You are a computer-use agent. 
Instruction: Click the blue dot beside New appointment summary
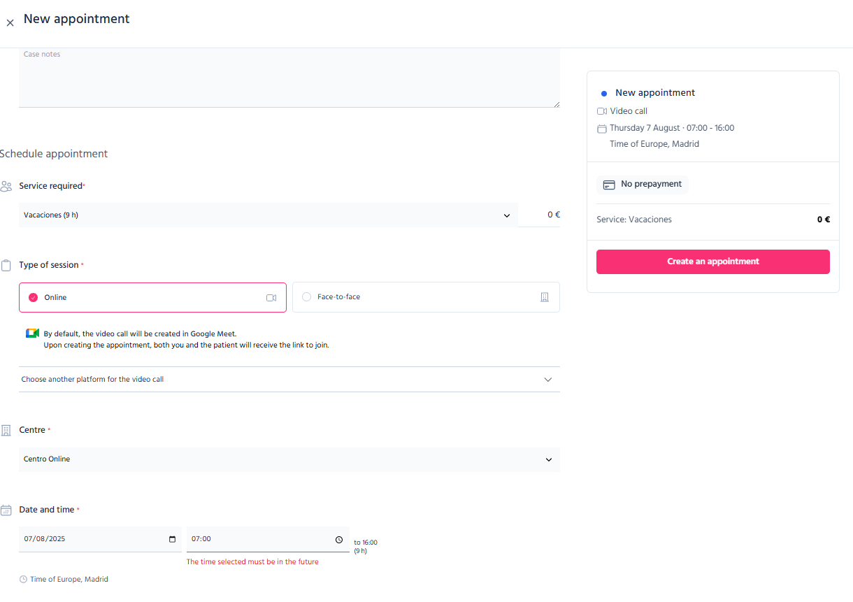click(604, 93)
